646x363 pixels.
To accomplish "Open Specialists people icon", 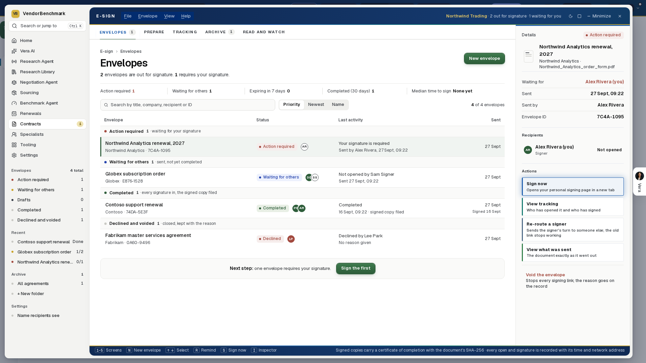I will [x=14, y=134].
